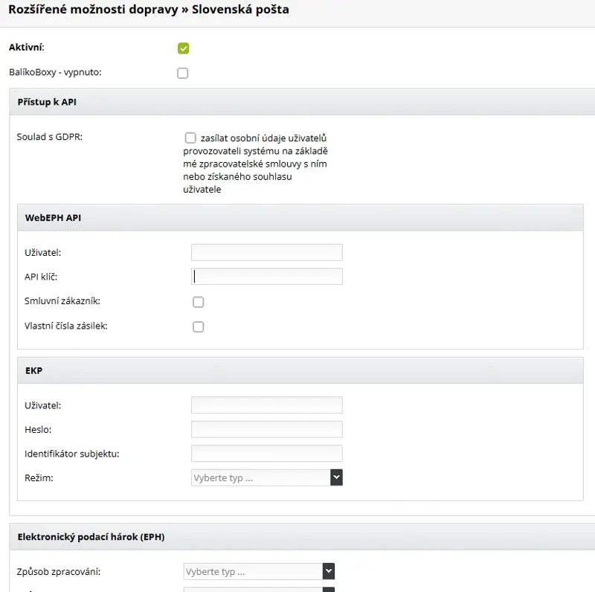The height and width of the screenshot is (592, 595).
Task: Click the Přístup k API section header
Action: coord(302,102)
